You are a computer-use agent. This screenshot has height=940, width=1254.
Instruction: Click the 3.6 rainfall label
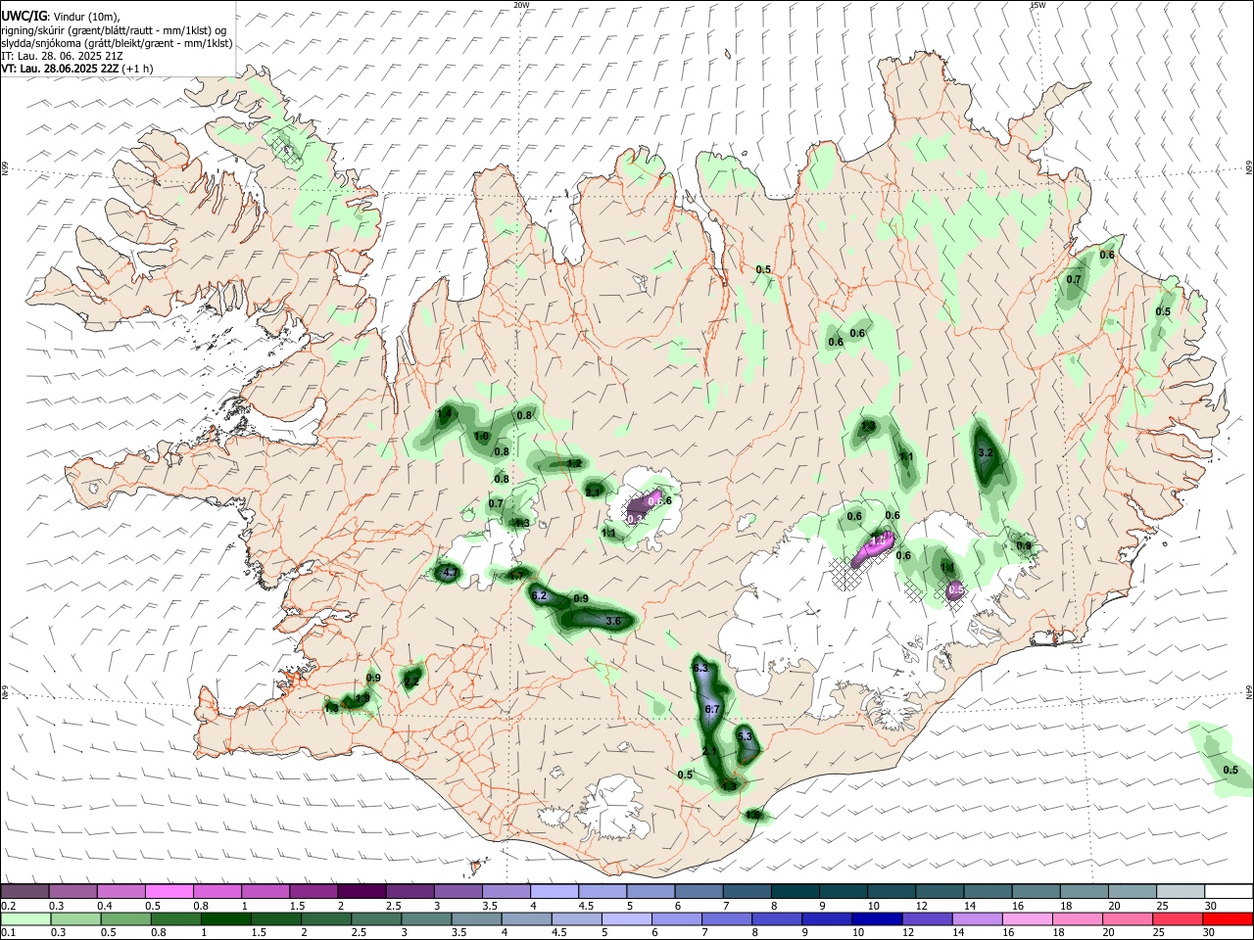point(614,621)
